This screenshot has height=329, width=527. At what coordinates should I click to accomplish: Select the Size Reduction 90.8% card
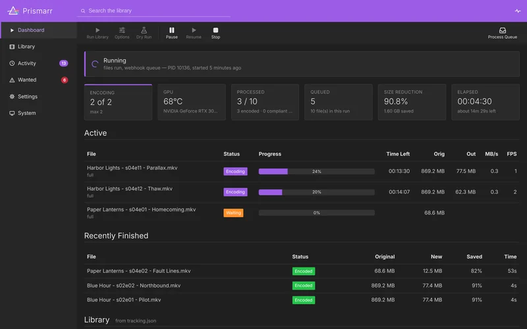(412, 102)
